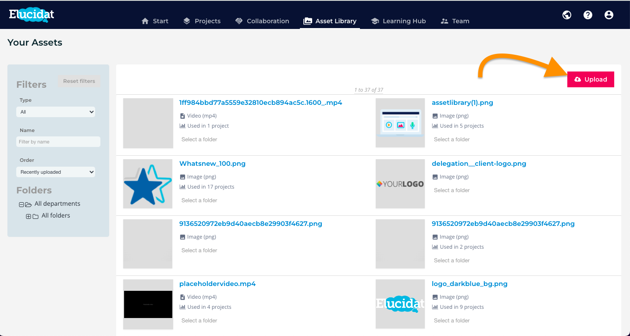
Task: Click the assetlibrary(1).png laptop thumbnail
Action: [x=400, y=123]
